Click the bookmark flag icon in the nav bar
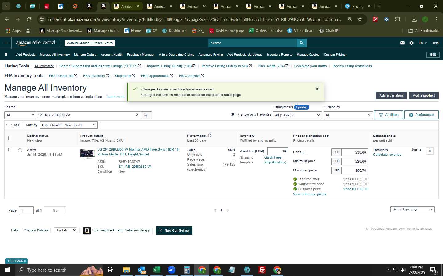 point(6,55)
